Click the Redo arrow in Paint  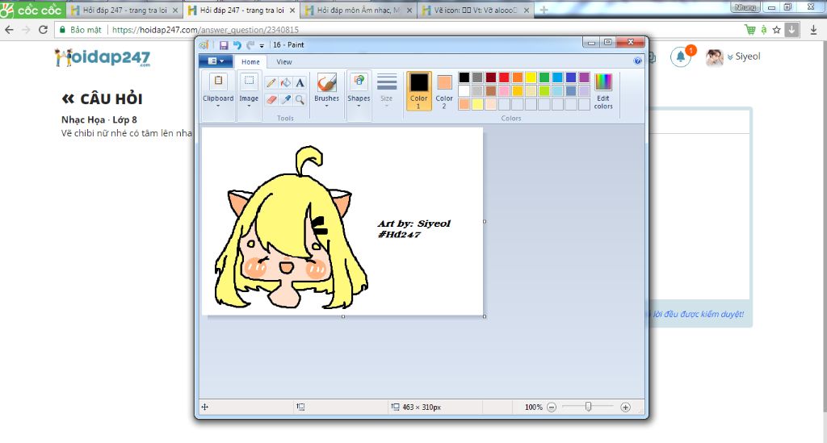click(250, 45)
